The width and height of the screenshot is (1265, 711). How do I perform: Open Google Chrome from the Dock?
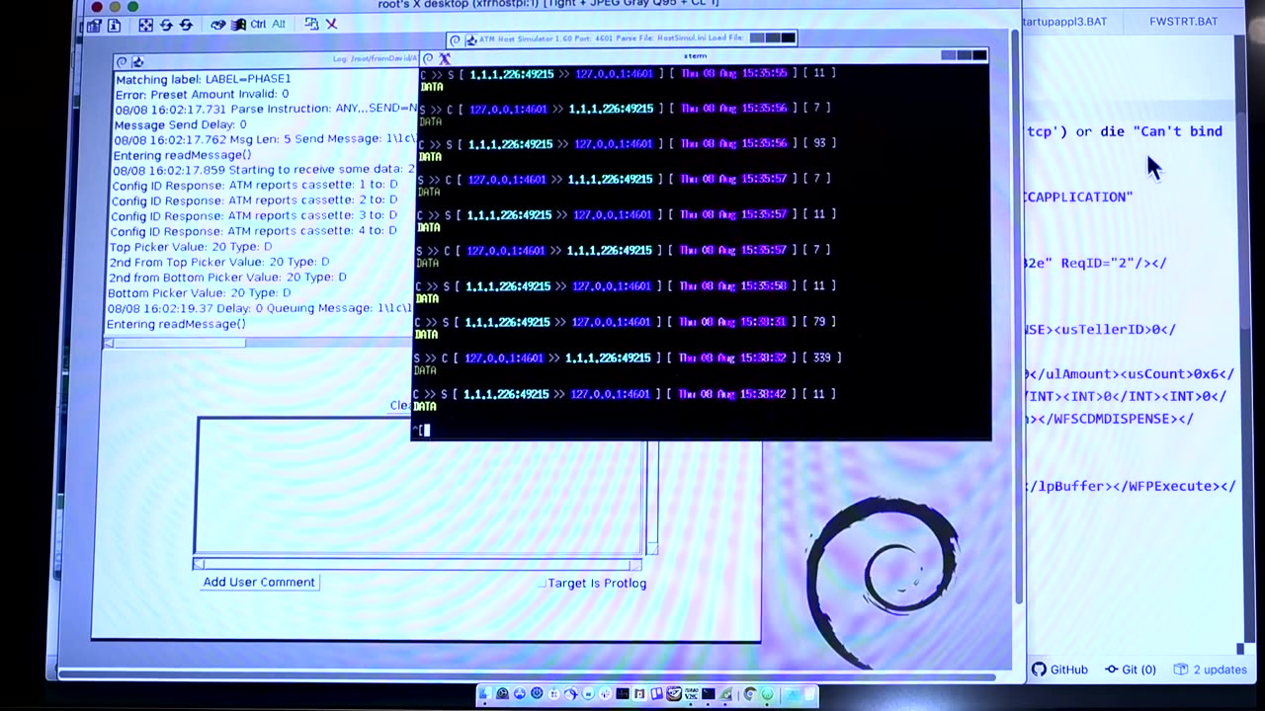tap(749, 694)
